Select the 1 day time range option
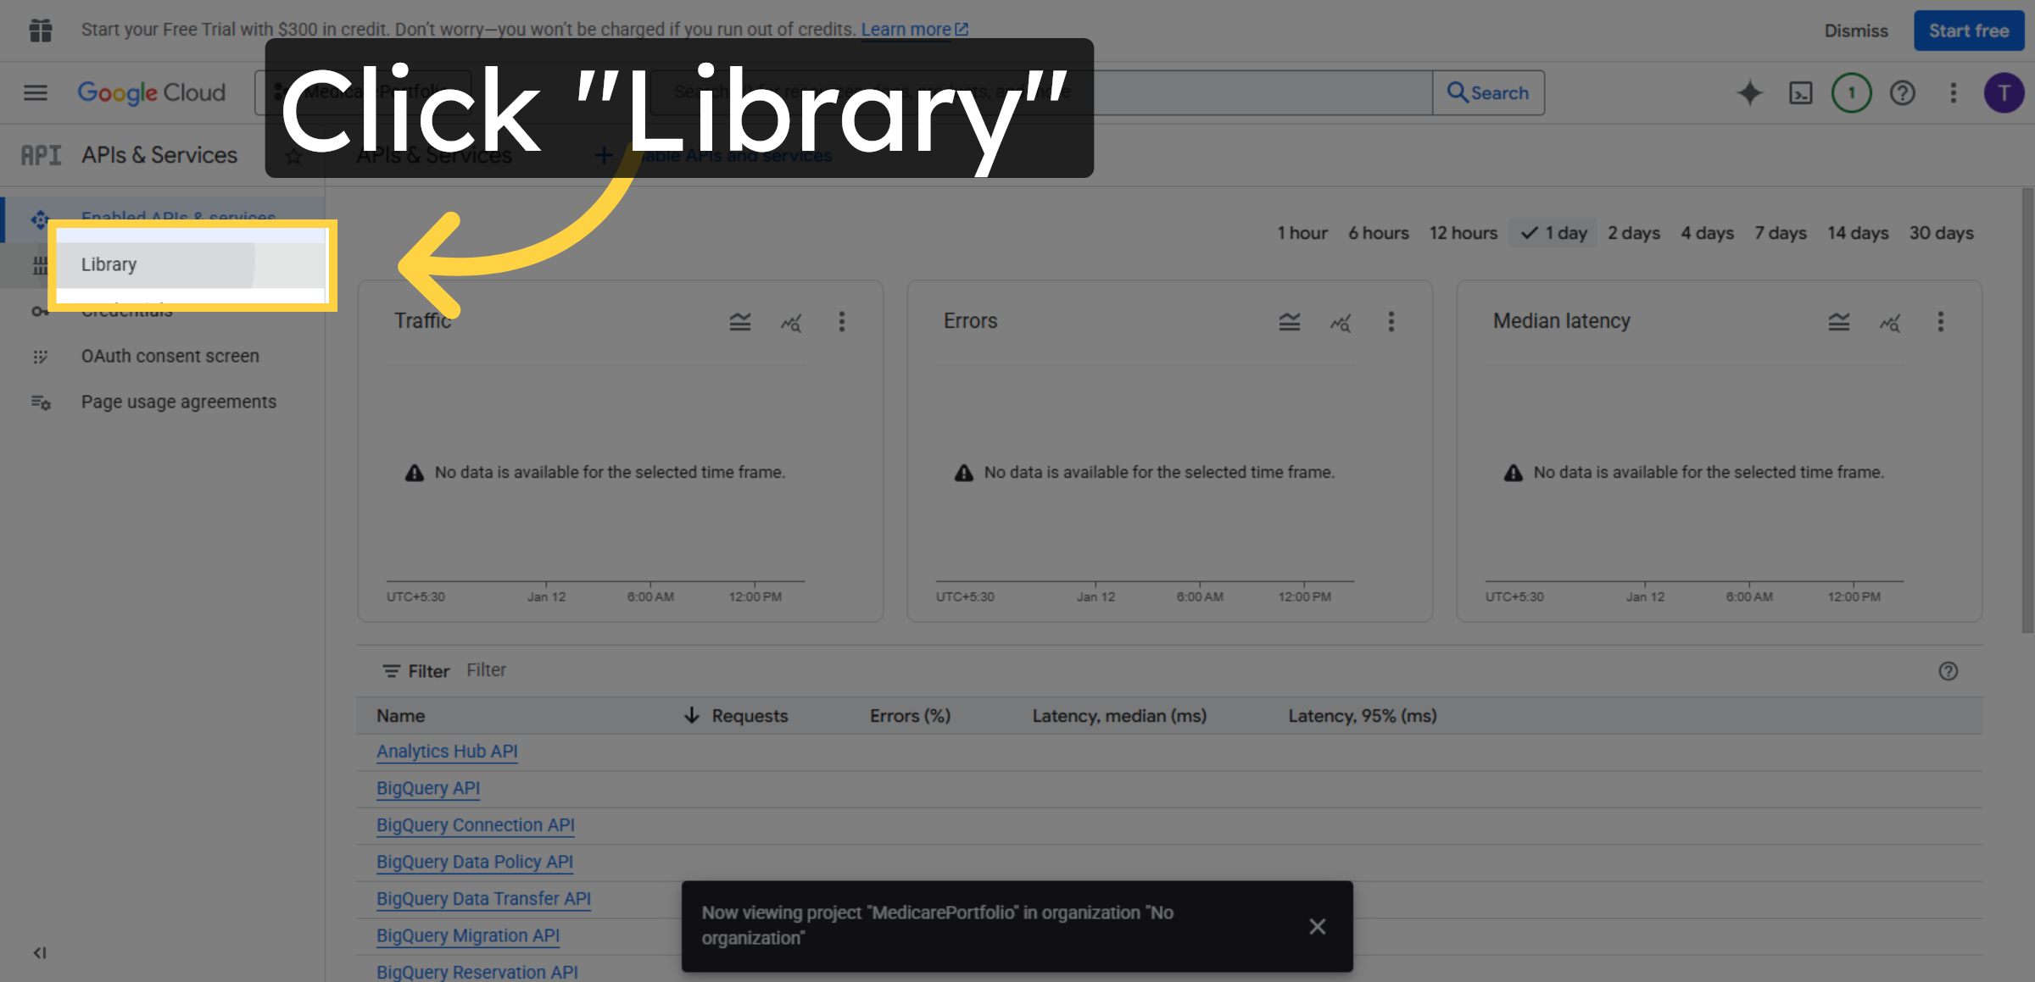Screen dimensions: 2035x982 [1553, 232]
